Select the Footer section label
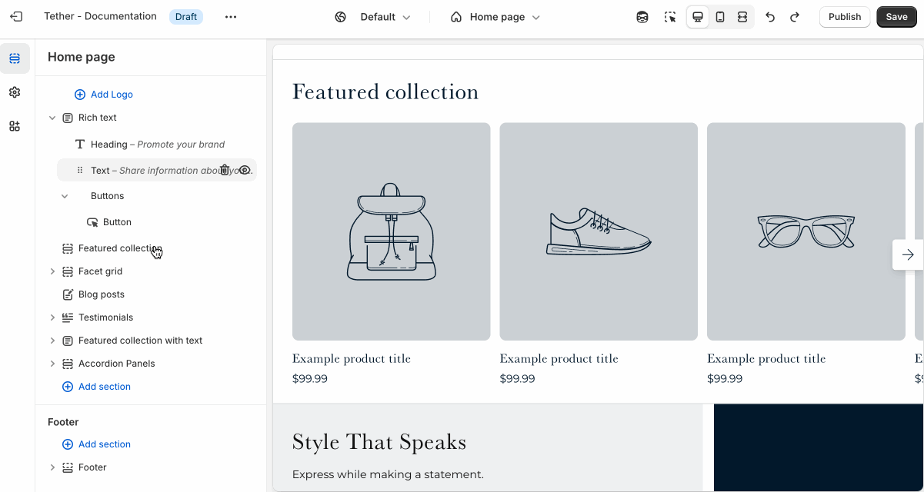This screenshot has width=924, height=492. pos(92,467)
